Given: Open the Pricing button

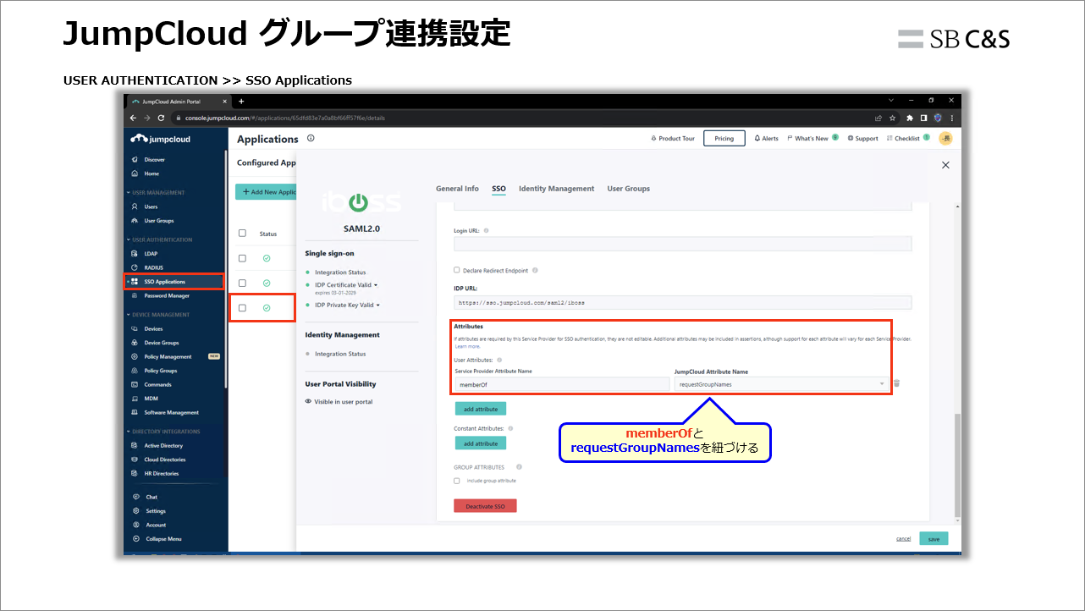Looking at the screenshot, I should click(x=724, y=138).
